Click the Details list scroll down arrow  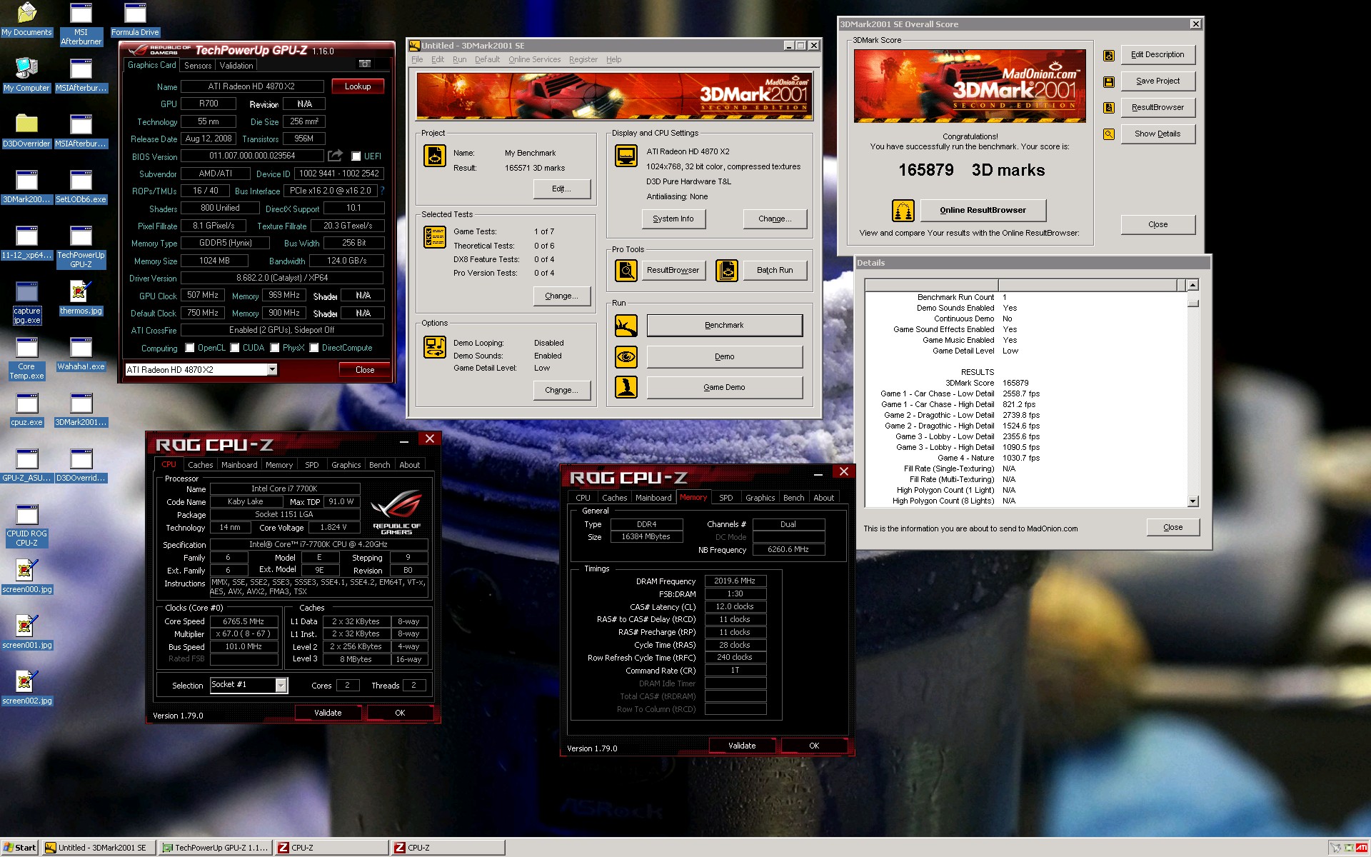pos(1192,501)
